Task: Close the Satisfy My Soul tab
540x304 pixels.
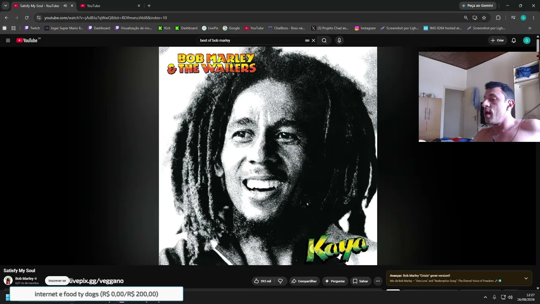Action: click(x=72, y=6)
